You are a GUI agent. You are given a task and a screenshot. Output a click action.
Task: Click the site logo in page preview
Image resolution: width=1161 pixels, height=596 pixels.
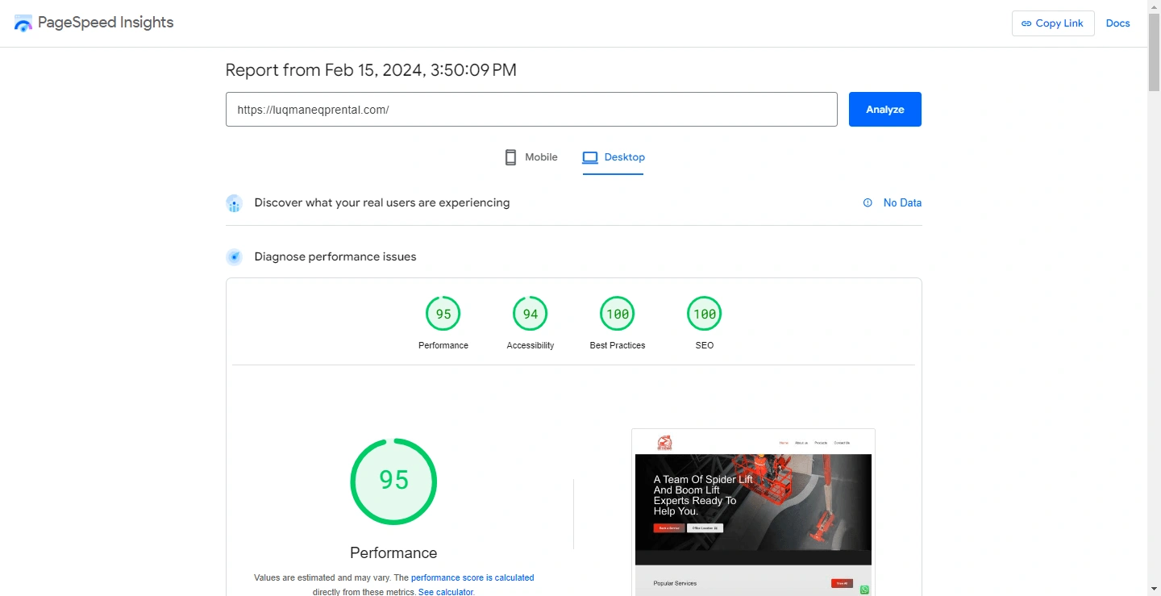664,443
